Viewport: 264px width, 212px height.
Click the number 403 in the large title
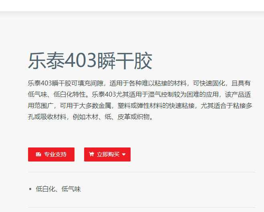click(x=81, y=61)
